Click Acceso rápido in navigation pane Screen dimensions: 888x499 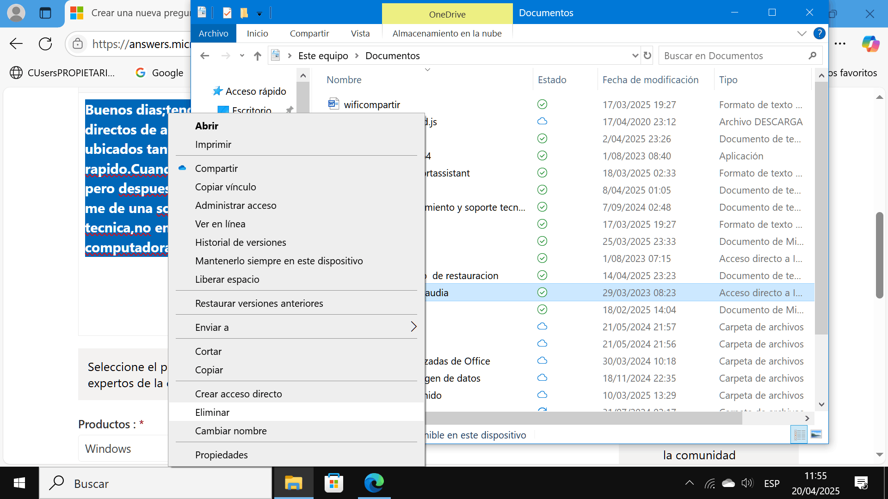coord(255,91)
